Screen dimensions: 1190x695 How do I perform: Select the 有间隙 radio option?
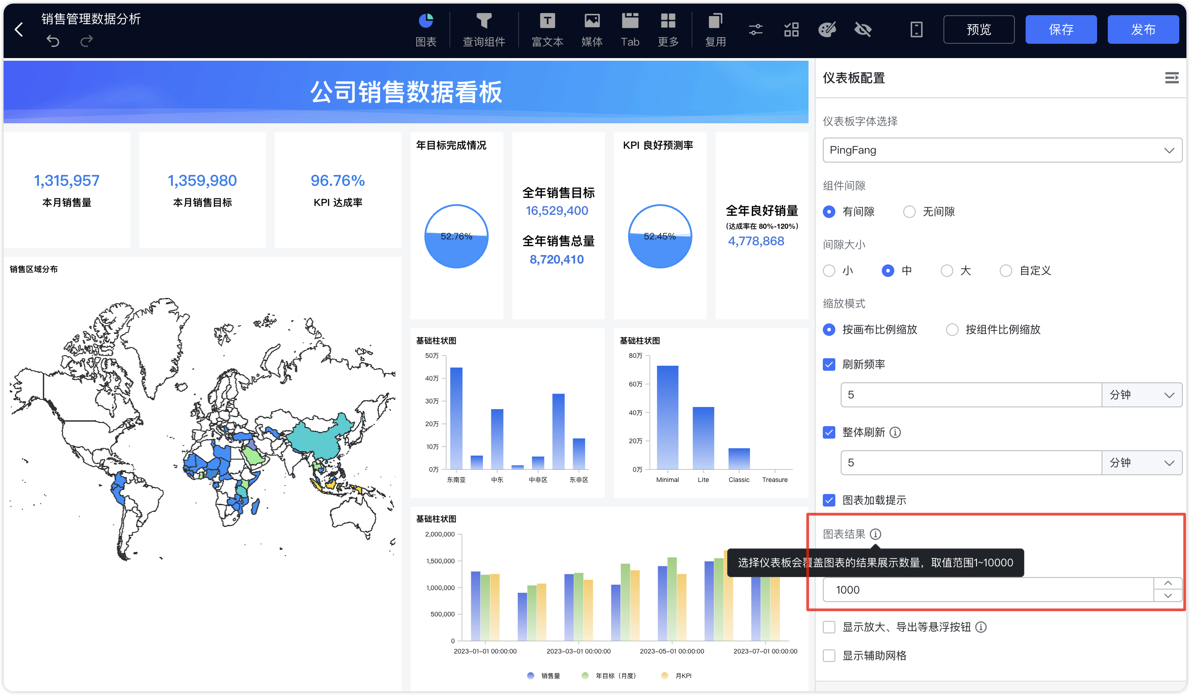click(x=829, y=212)
